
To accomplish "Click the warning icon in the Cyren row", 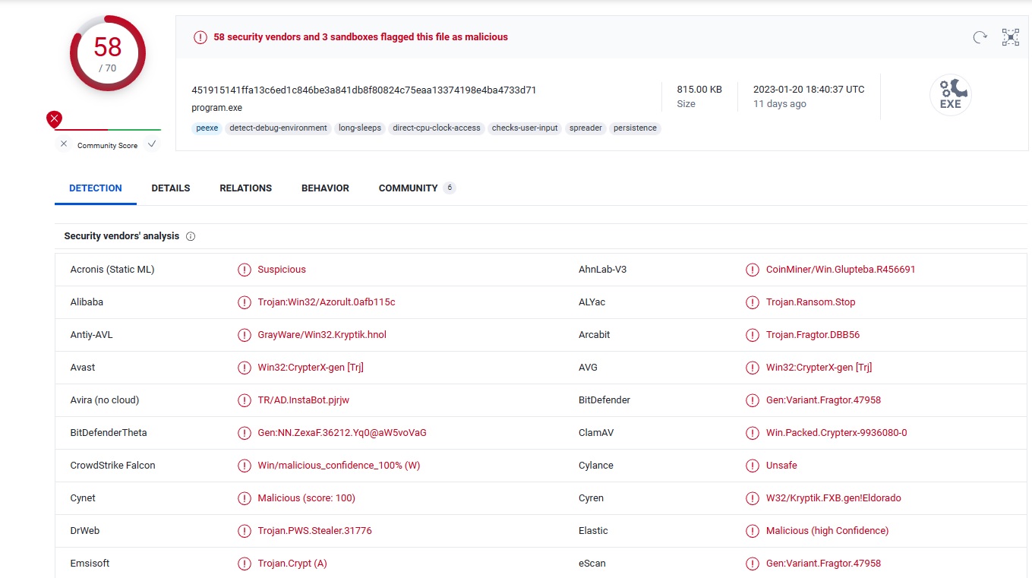I will [x=753, y=498].
